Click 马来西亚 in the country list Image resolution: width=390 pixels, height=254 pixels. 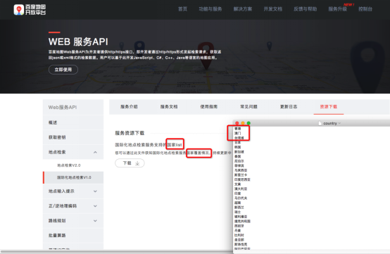pos(241,170)
